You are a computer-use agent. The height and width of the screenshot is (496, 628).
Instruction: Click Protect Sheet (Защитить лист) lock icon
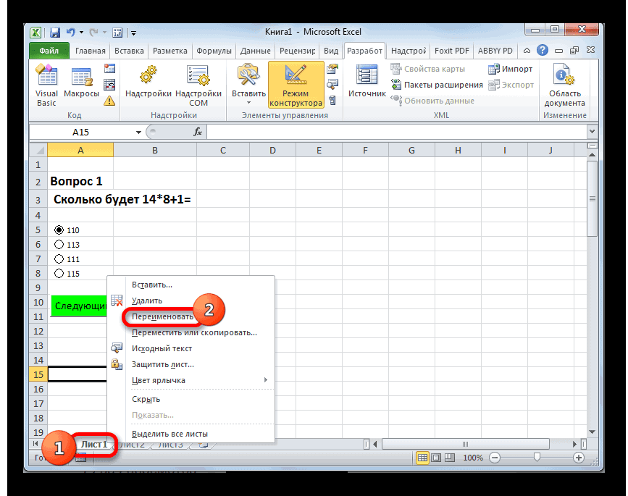click(117, 364)
